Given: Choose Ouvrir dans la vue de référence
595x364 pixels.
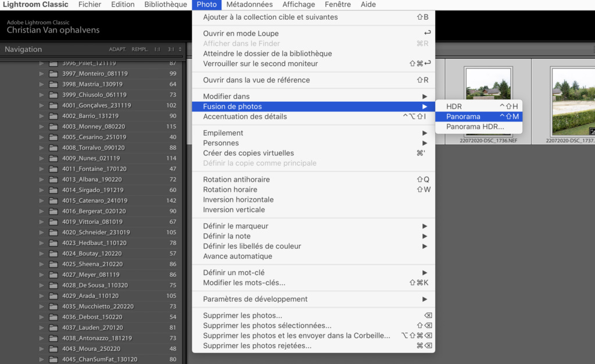Looking at the screenshot, I should point(313,80).
